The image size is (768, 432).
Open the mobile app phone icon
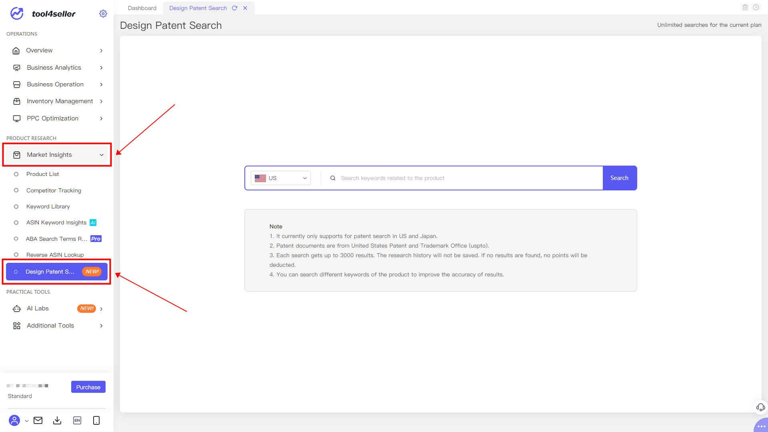[96, 420]
